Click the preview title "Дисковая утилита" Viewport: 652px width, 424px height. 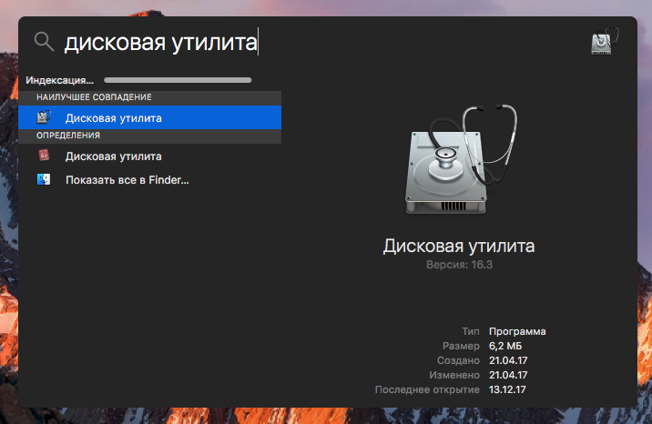pyautogui.click(x=459, y=246)
